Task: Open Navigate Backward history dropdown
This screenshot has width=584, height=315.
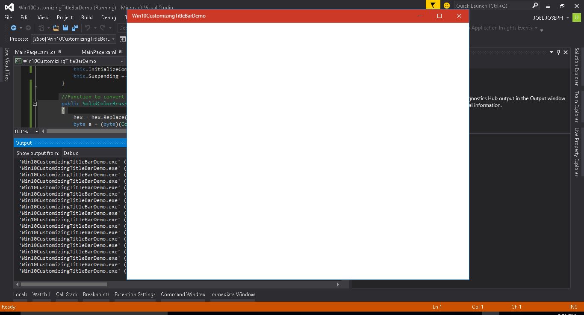Action: point(20,28)
